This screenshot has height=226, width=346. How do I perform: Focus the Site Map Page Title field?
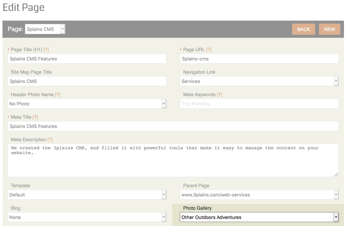87,81
